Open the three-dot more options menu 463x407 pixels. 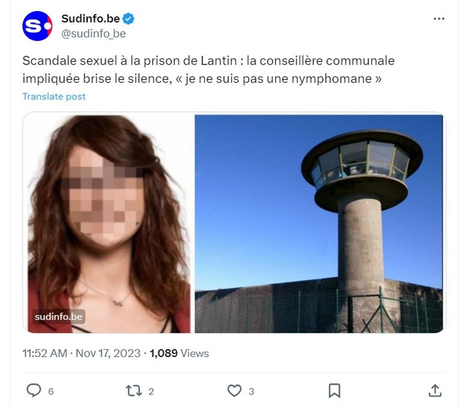coord(439,19)
